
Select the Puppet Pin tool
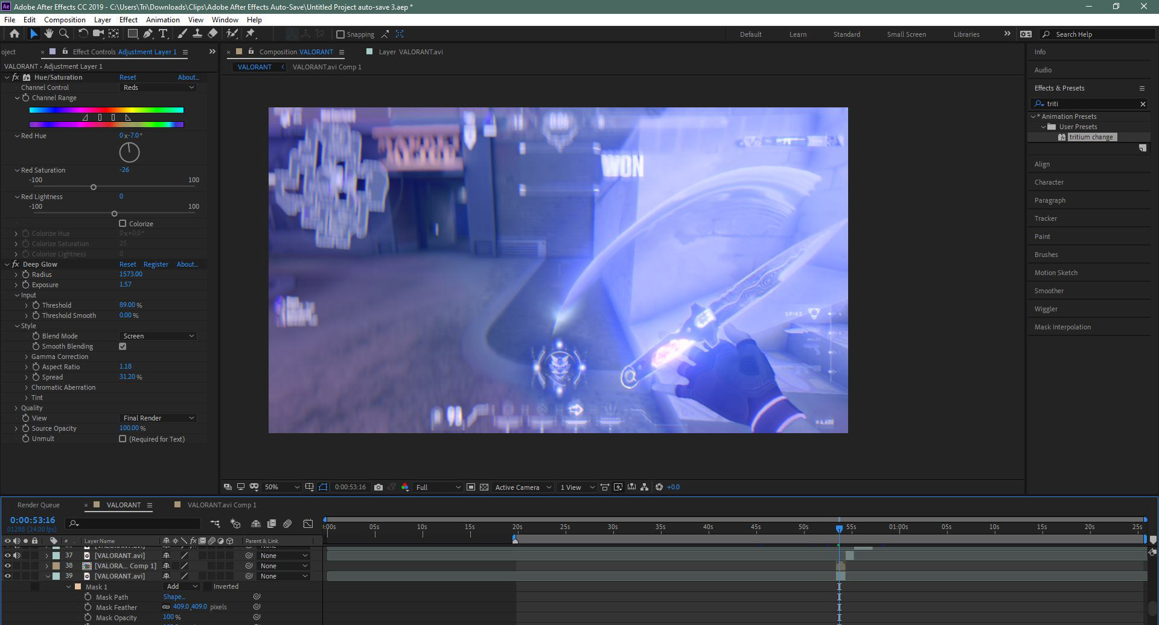tap(251, 34)
